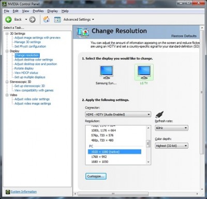The height and width of the screenshot is (199, 207).
Task: Click the Change Resolution header icon
Action: click(x=83, y=32)
